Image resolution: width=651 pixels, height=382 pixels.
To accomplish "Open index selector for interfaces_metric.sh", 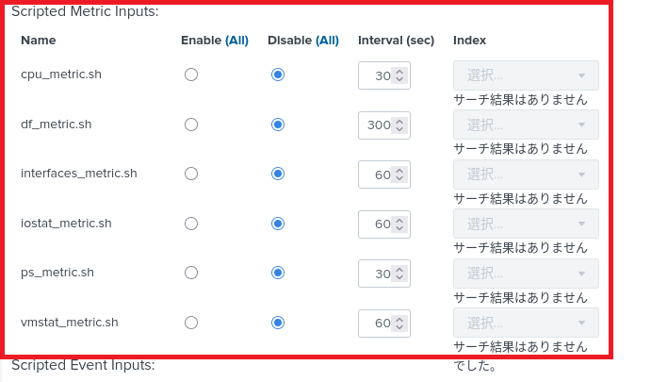I will click(x=526, y=174).
